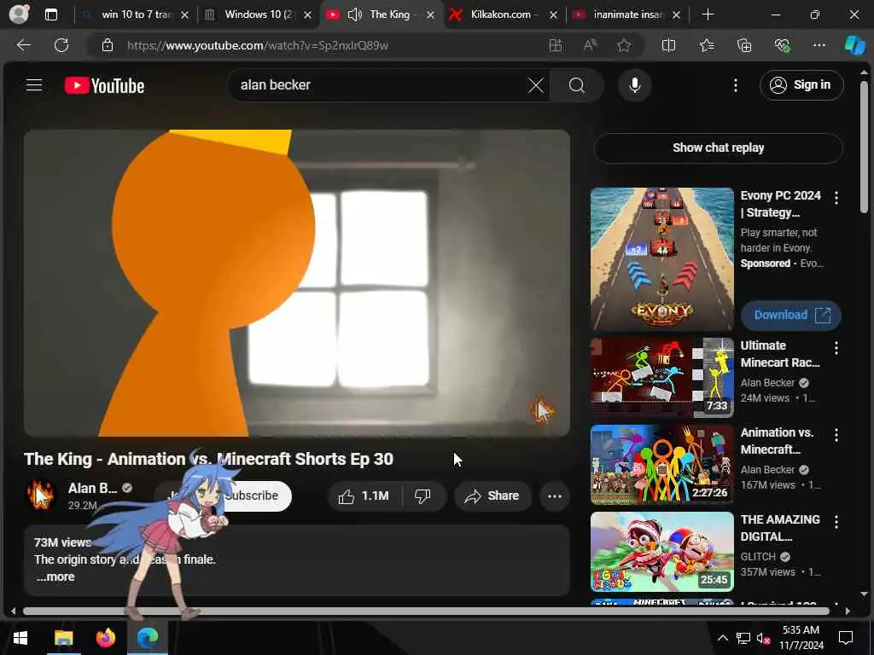This screenshot has height=655, width=874.
Task: Open the Collections panel
Action: click(x=744, y=45)
